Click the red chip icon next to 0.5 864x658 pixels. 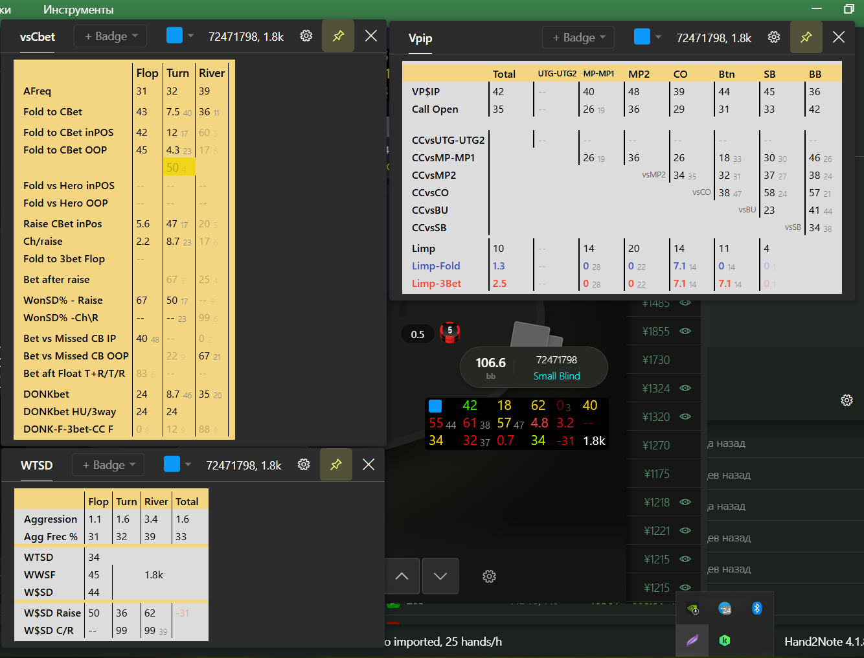(x=450, y=332)
